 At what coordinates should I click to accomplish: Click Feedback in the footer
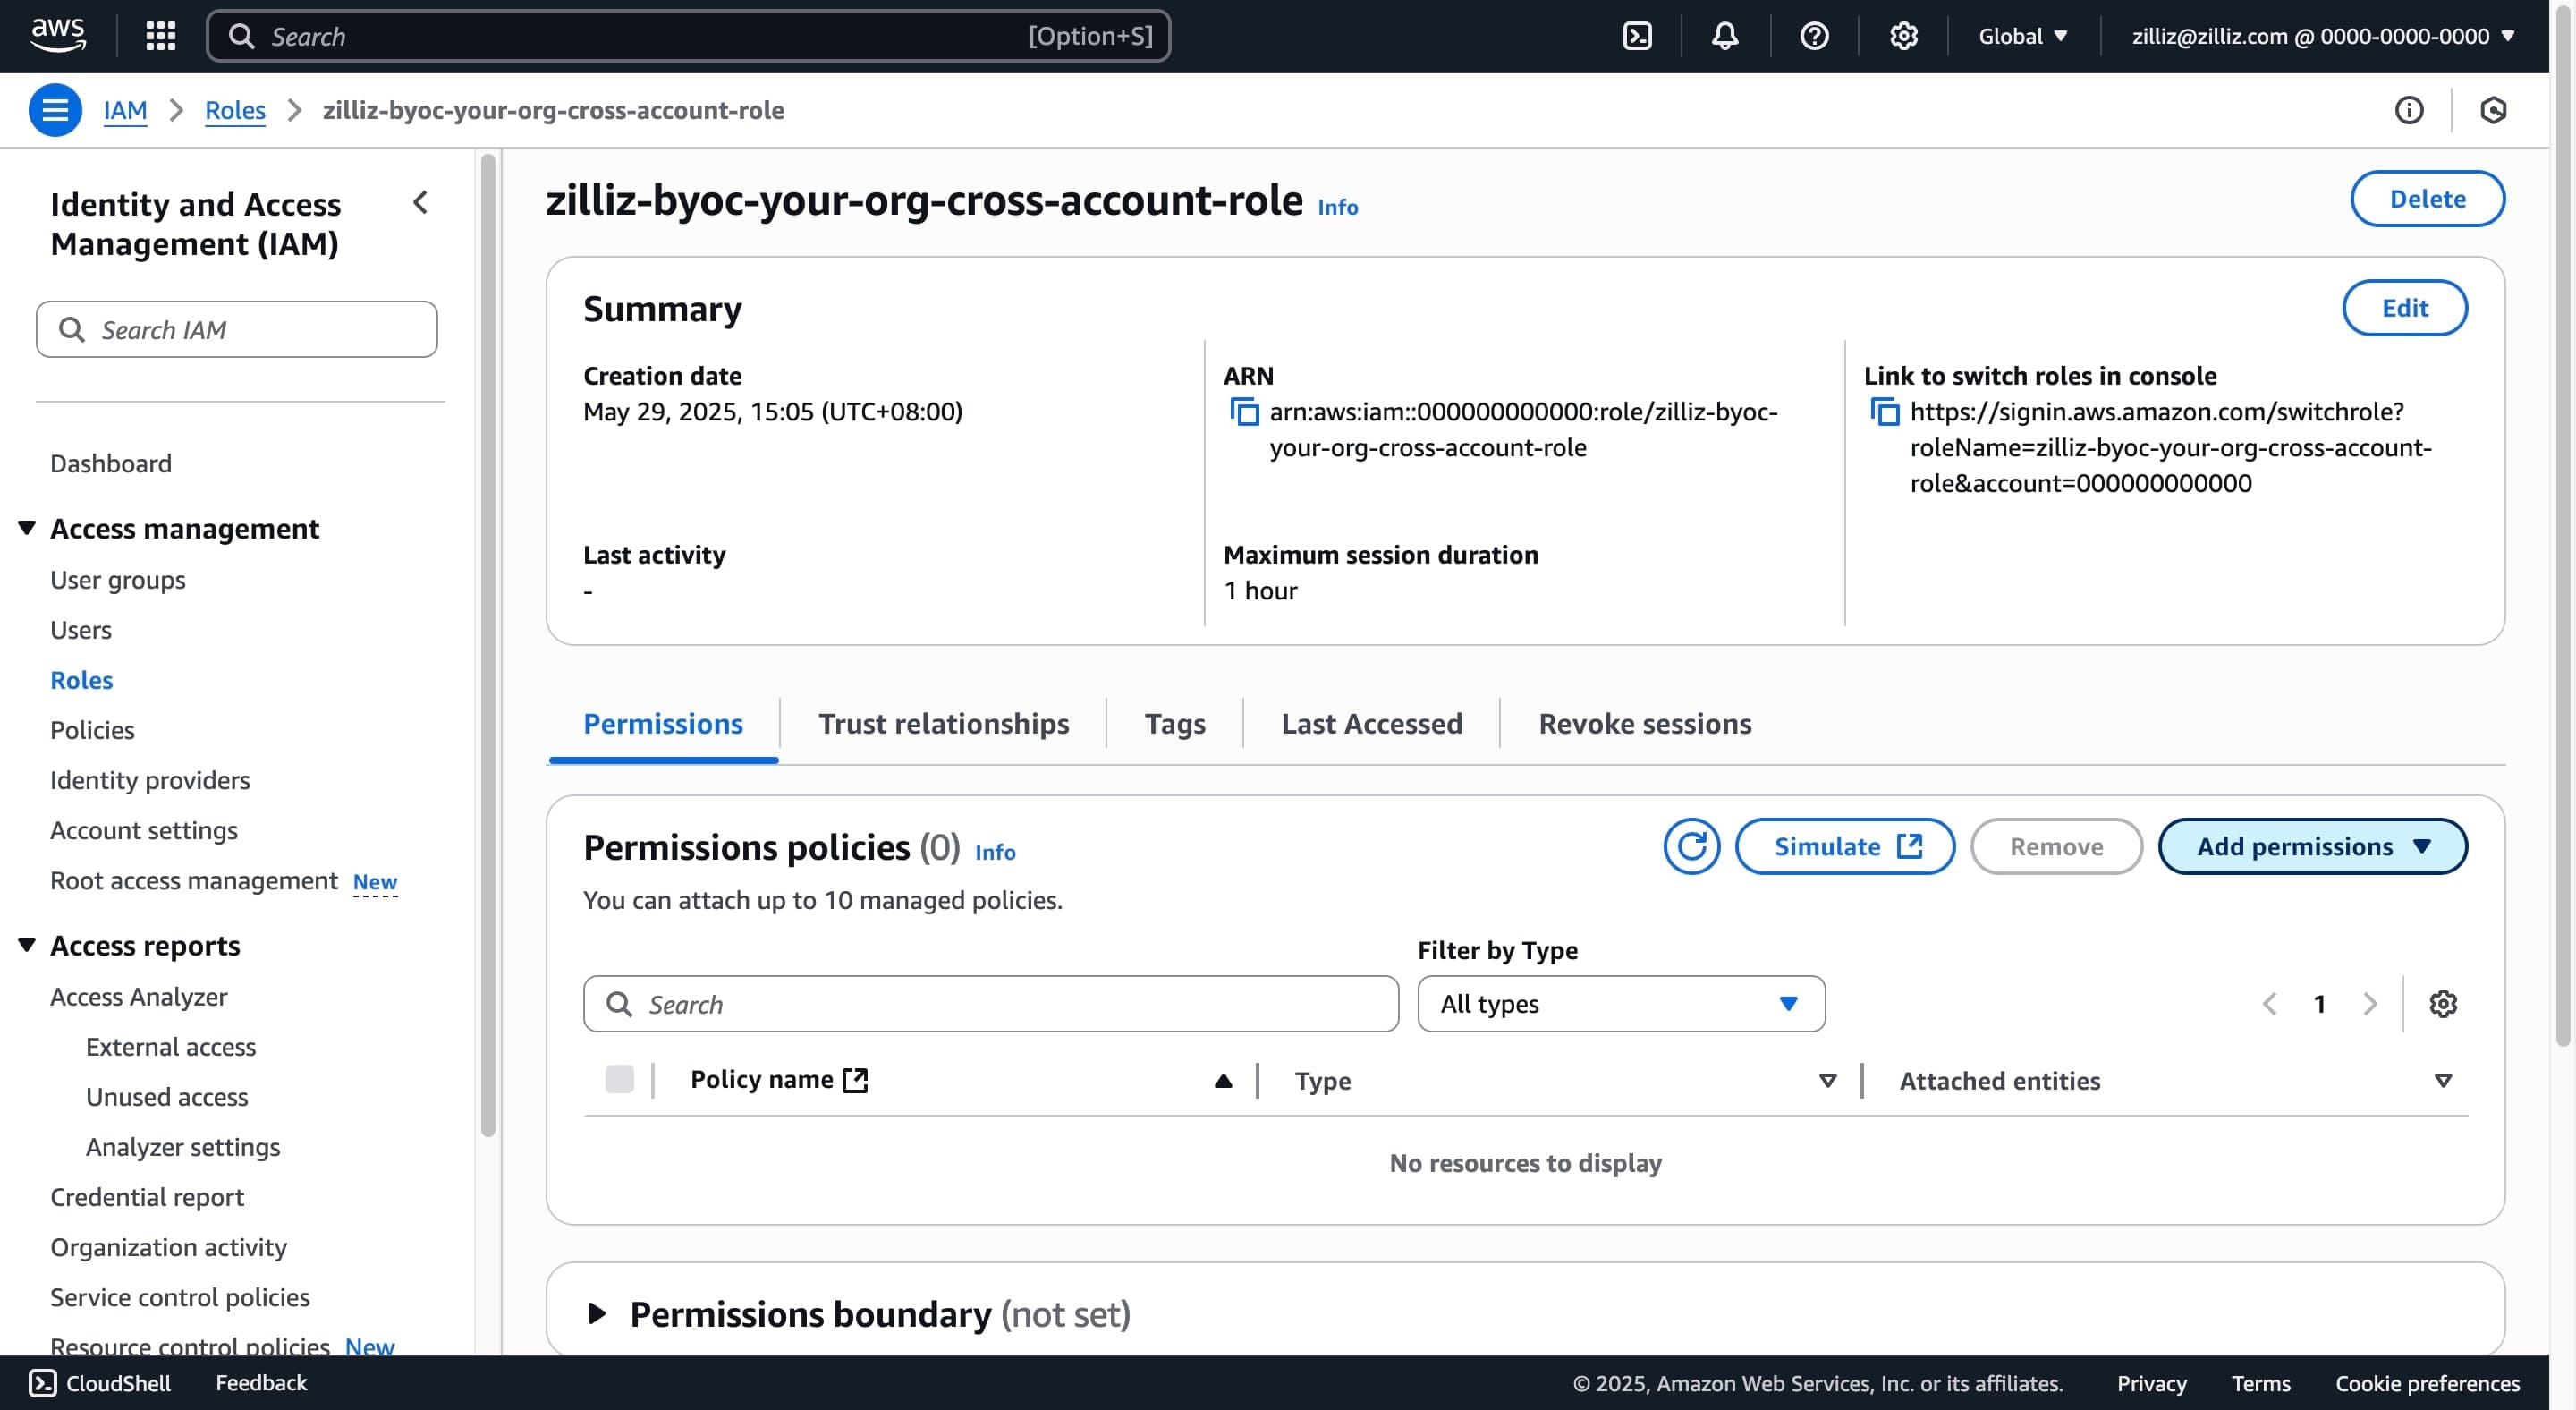click(261, 1383)
